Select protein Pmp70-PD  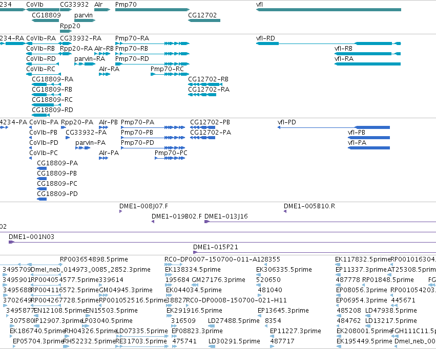point(153,148)
